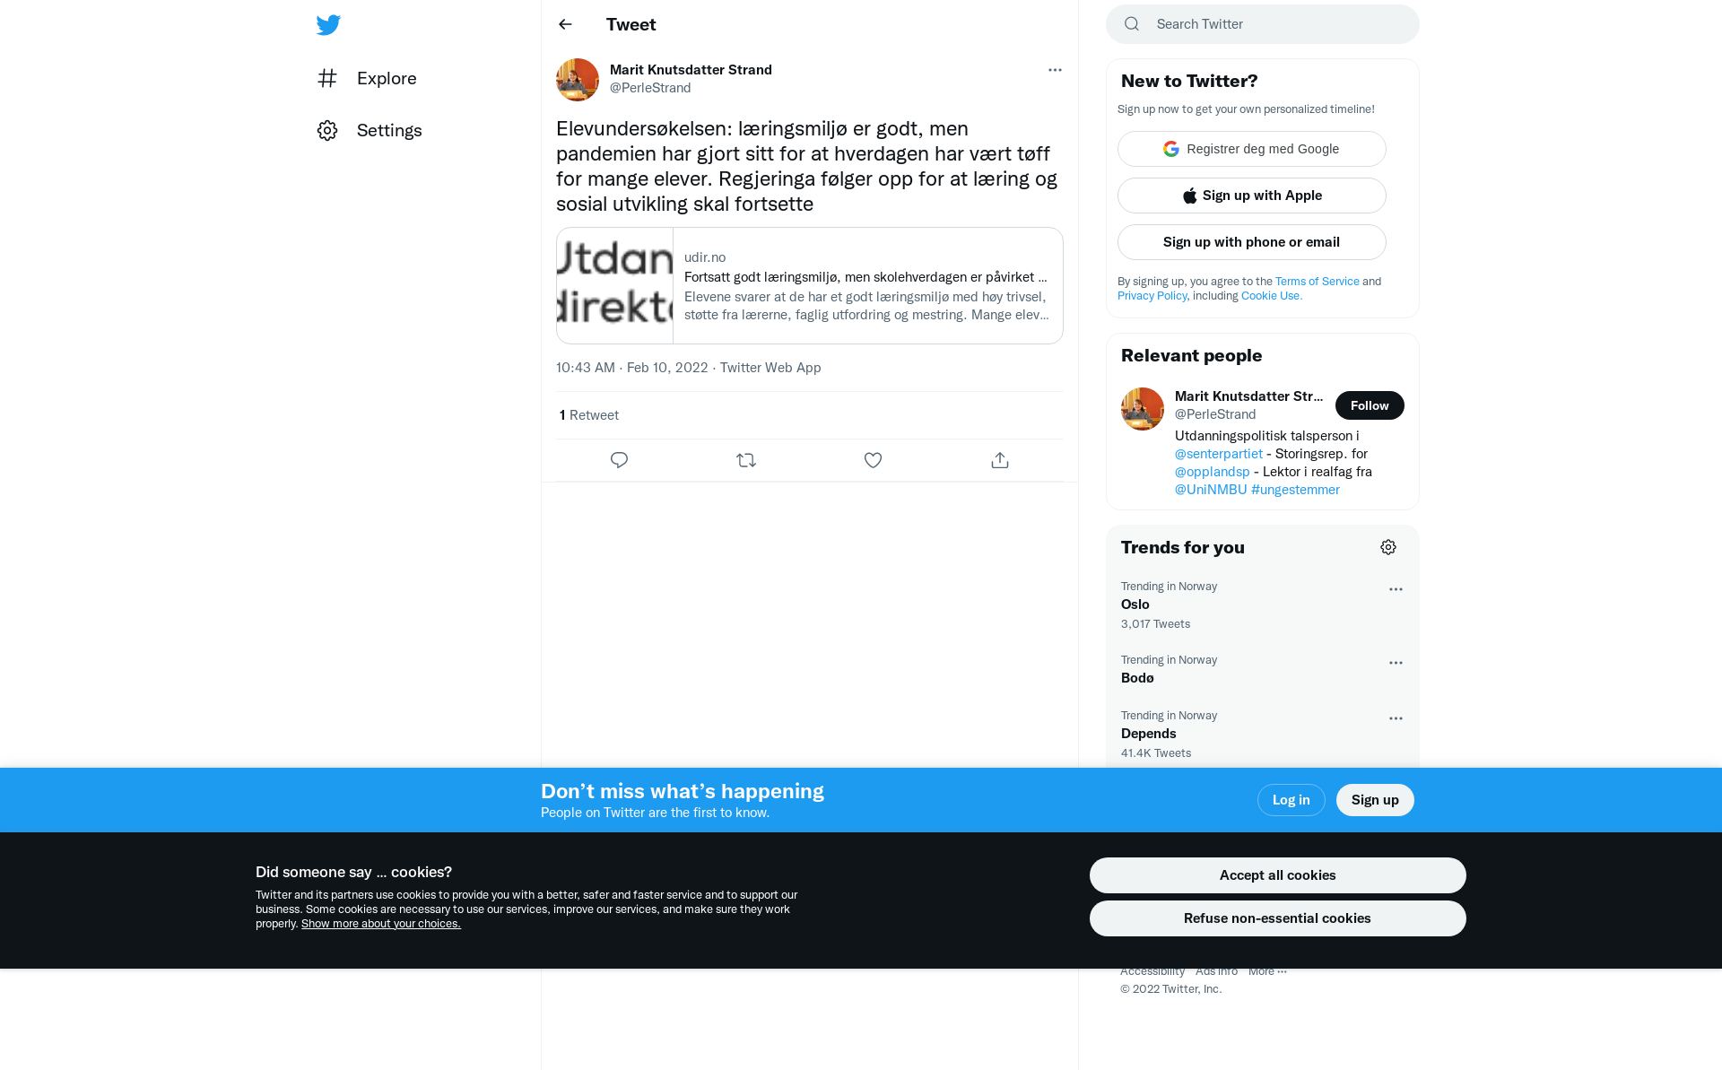Refuse non-essential cookies
The width and height of the screenshot is (1722, 1070).
[1277, 918]
